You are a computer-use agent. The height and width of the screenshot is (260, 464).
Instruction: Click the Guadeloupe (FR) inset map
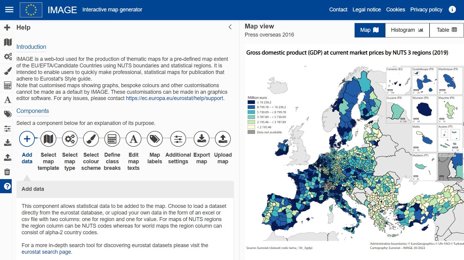(424, 81)
